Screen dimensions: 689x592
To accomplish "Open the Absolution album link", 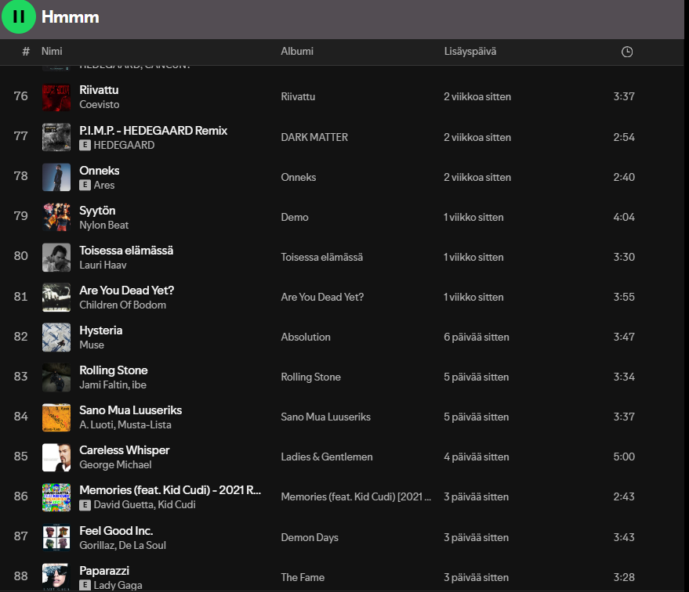I will [x=306, y=337].
